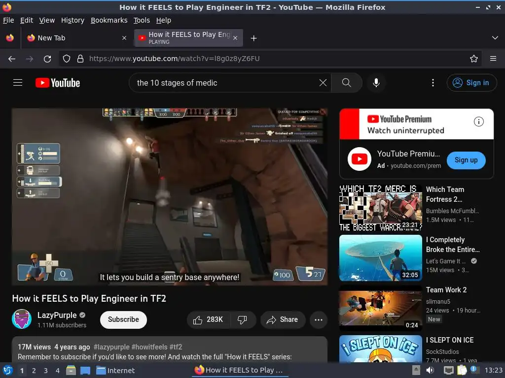Open the History menu

tap(72, 20)
